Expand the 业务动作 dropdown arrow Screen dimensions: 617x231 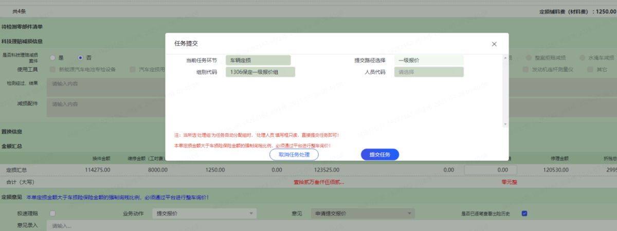[251, 214]
